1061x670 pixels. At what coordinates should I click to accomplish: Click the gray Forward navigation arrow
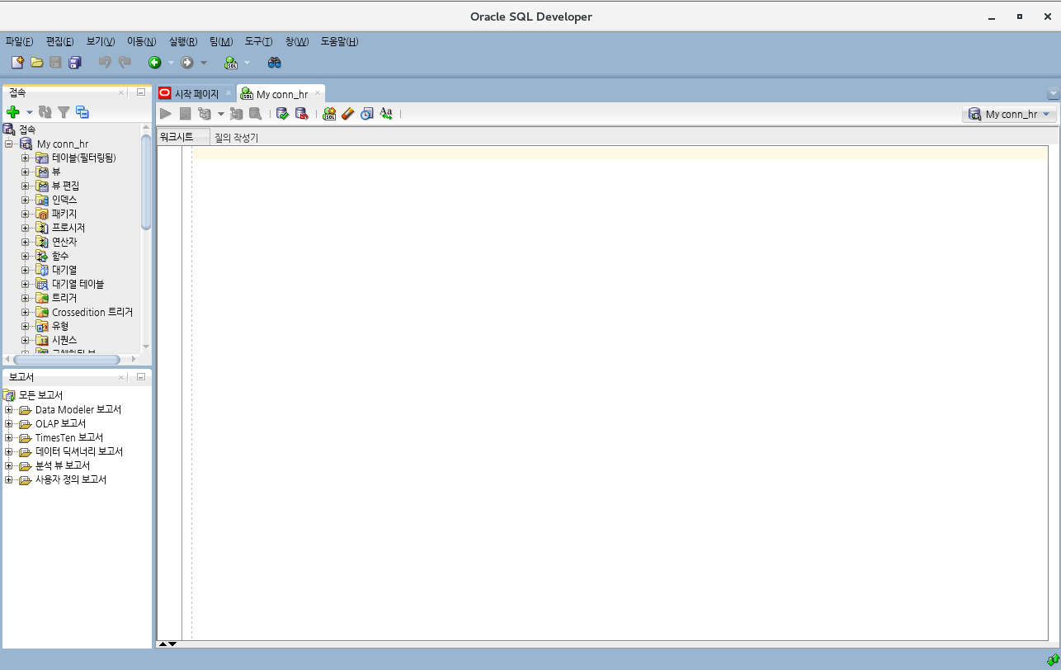(187, 62)
